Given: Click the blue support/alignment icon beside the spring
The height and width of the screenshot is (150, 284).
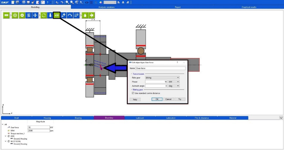Looking at the screenshot, I should pyautogui.click(x=35, y=15).
